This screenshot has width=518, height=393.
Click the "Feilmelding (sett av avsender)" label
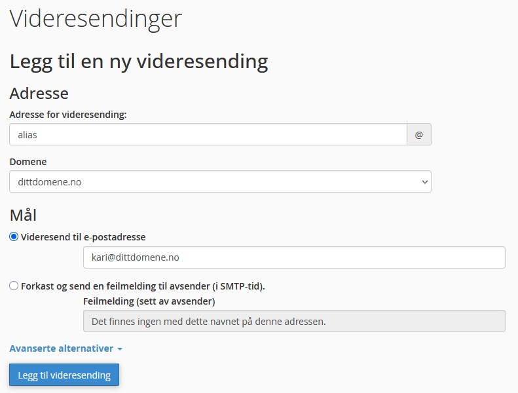[x=149, y=301]
